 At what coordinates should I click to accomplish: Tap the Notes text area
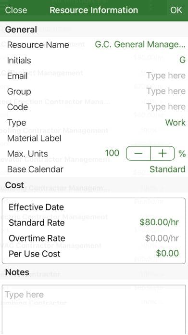pos(94,310)
